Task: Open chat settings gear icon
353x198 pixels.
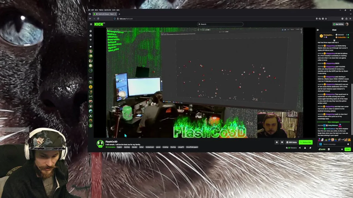Action: tap(342, 149)
